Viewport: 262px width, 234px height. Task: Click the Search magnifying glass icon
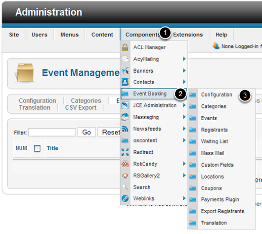pyautogui.click(x=125, y=187)
